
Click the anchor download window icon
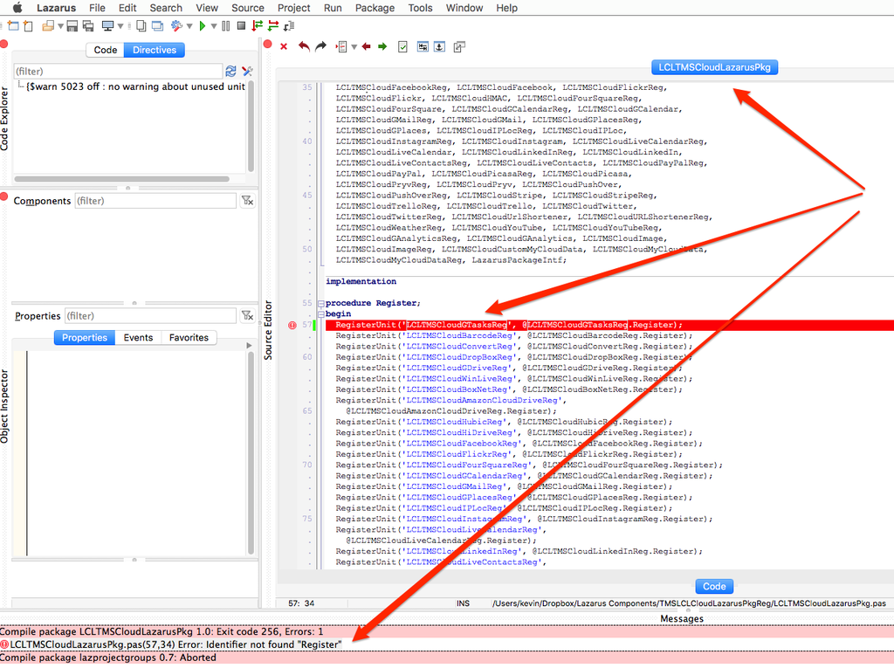coord(440,47)
